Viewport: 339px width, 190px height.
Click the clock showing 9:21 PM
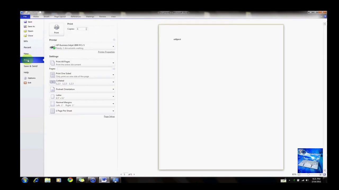(316, 179)
